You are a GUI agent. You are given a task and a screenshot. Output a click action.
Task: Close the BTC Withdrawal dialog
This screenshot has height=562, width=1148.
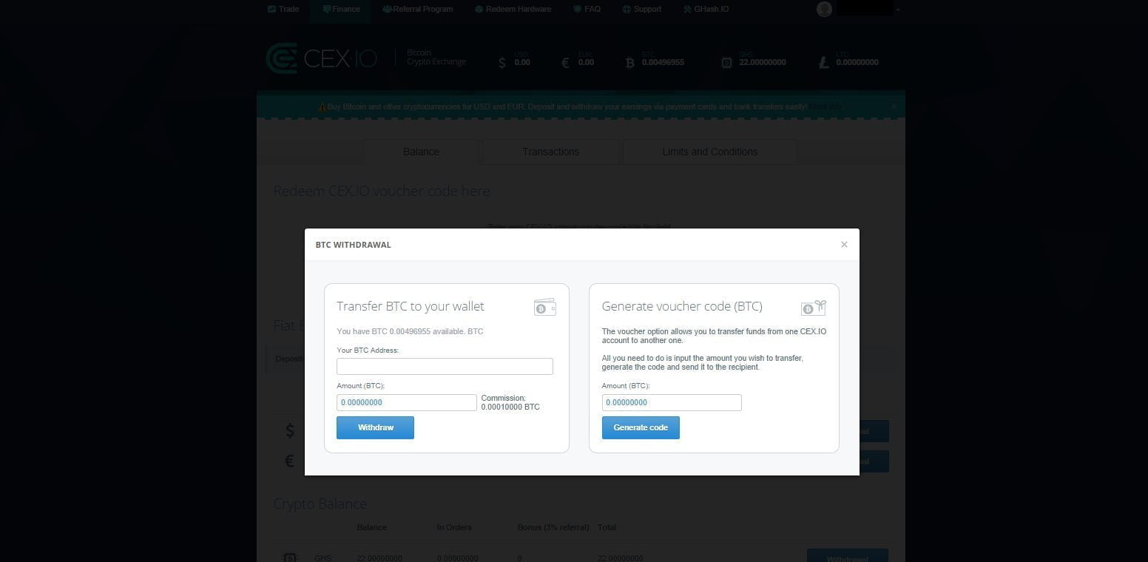[x=844, y=245]
